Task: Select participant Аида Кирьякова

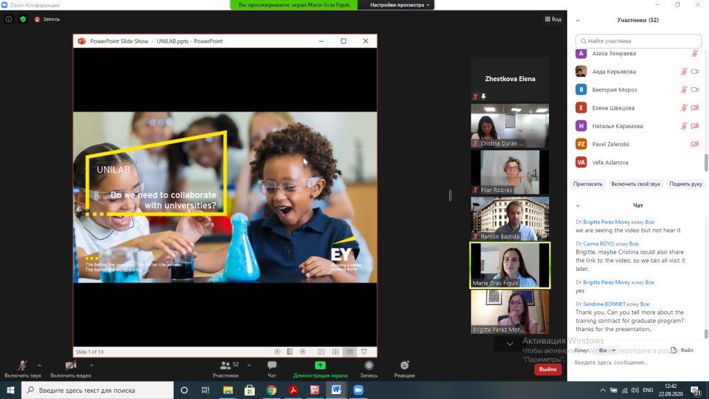Action: tap(637, 71)
